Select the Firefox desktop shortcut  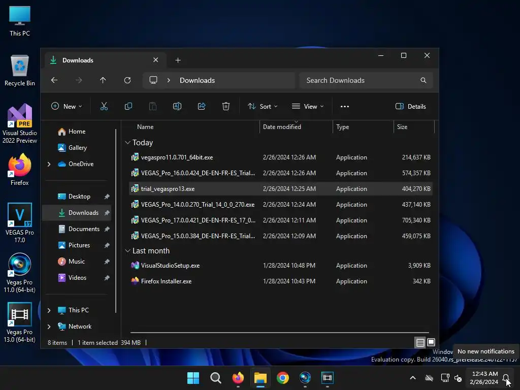coord(20,170)
